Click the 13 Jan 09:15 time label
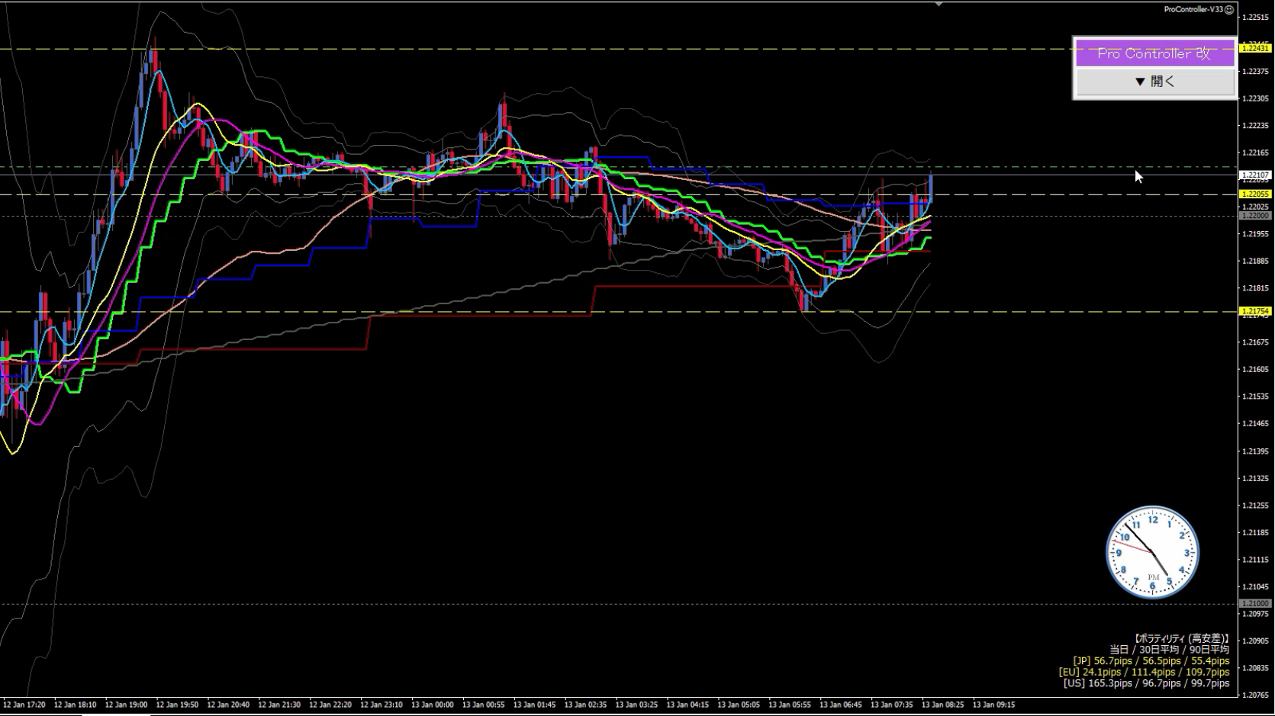 (994, 705)
